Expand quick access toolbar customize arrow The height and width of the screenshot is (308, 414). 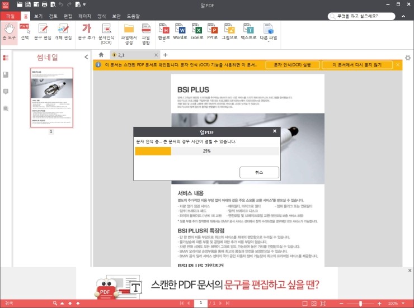[84, 4]
